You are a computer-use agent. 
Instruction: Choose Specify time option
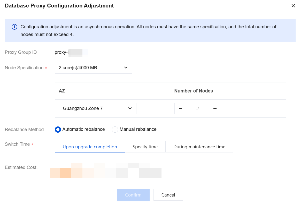[x=145, y=147]
